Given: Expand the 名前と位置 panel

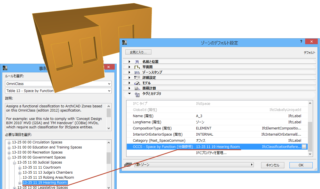Looking at the screenshot, I should click(x=129, y=62).
